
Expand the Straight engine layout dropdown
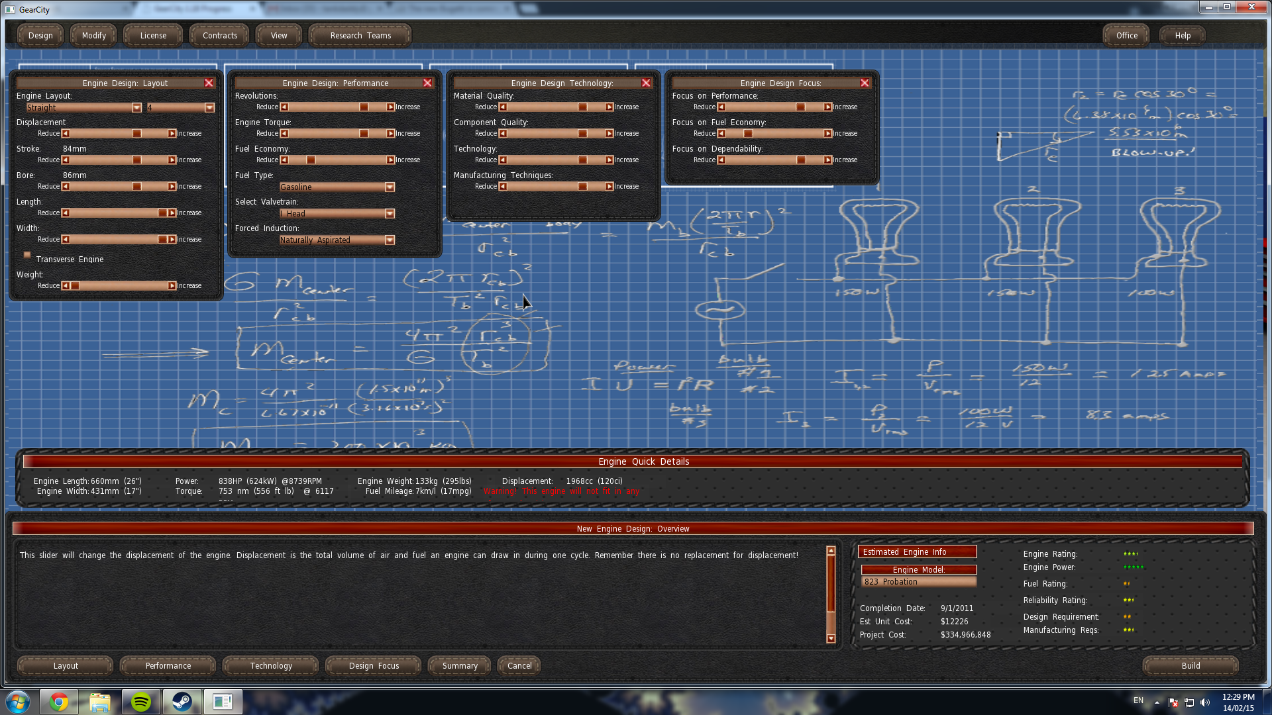click(136, 108)
